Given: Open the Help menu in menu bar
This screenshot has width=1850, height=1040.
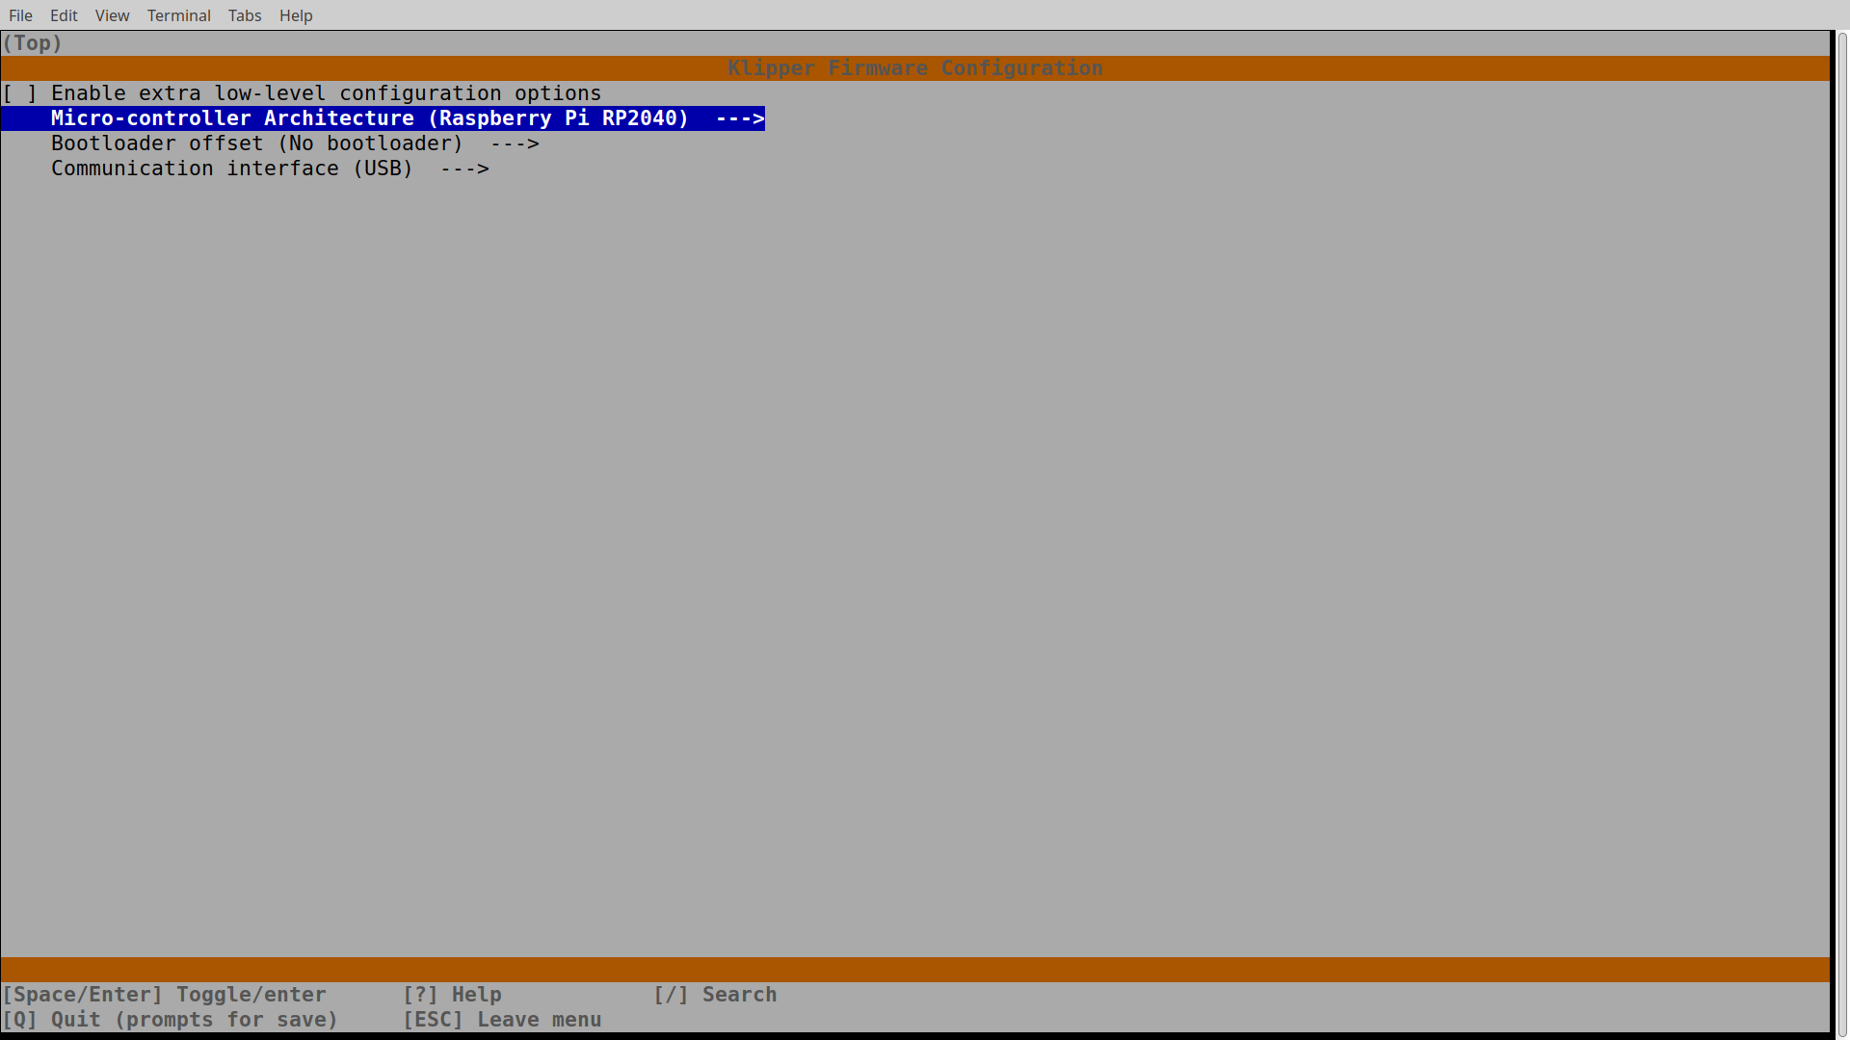Looking at the screenshot, I should (x=296, y=15).
